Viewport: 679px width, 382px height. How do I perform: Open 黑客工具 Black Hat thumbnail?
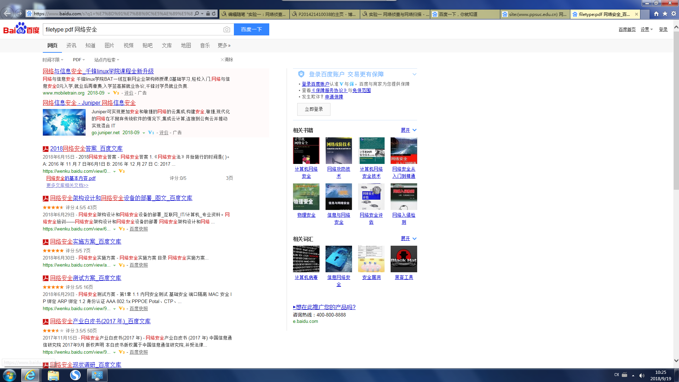click(404, 259)
